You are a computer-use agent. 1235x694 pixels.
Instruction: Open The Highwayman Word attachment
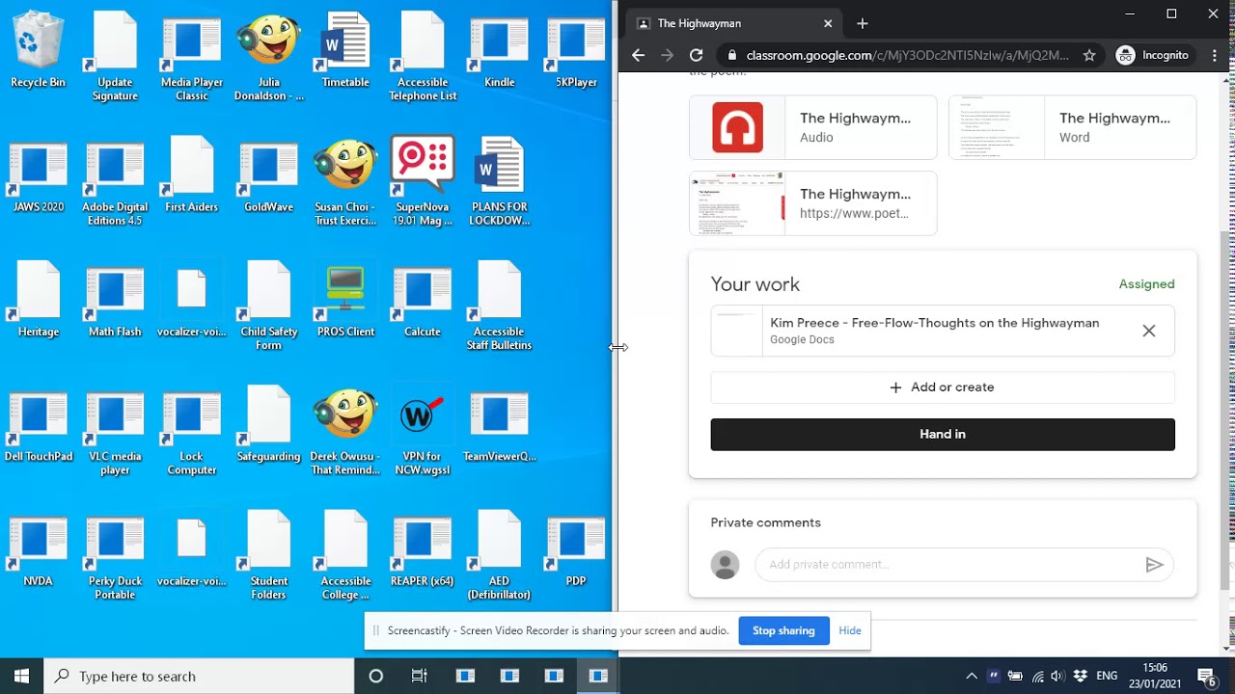click(x=1072, y=127)
